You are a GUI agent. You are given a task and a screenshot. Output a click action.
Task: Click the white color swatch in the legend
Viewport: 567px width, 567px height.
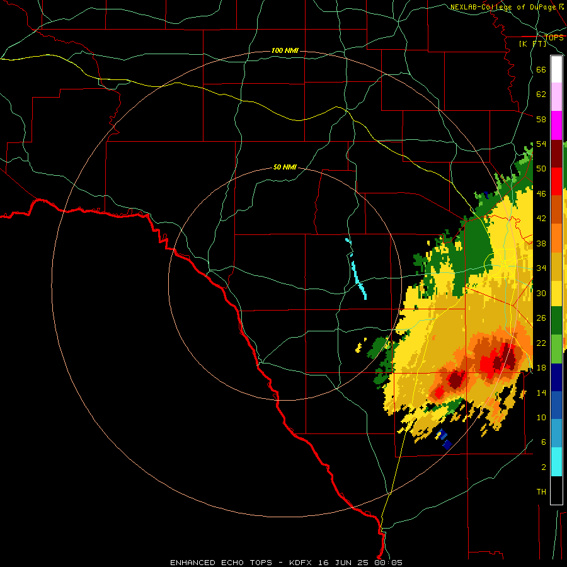[556, 69]
